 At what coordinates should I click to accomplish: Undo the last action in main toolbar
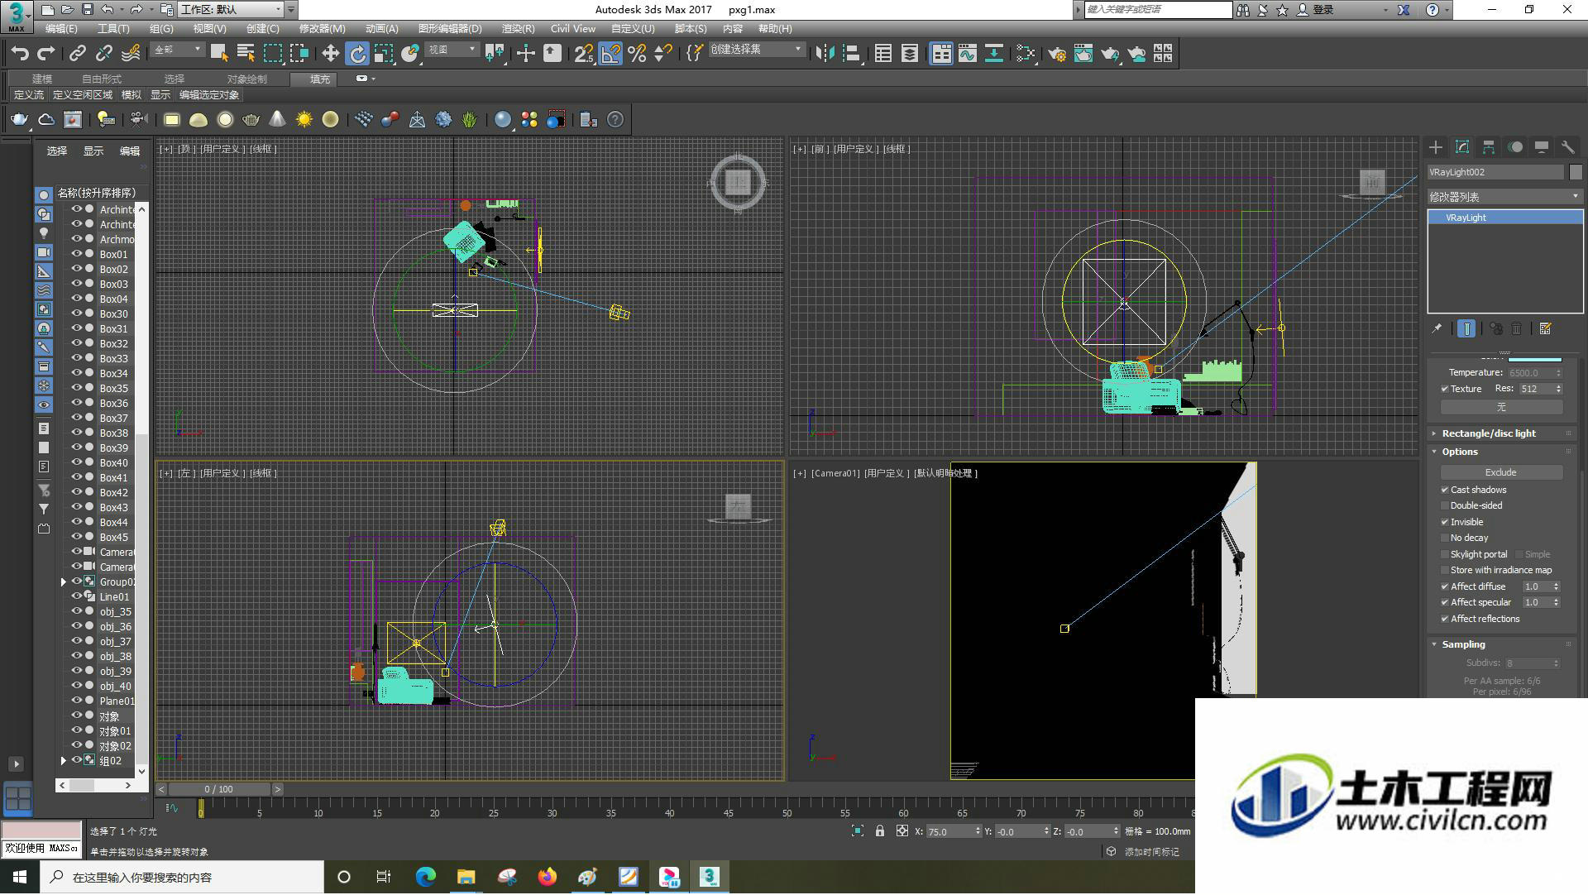click(x=20, y=54)
